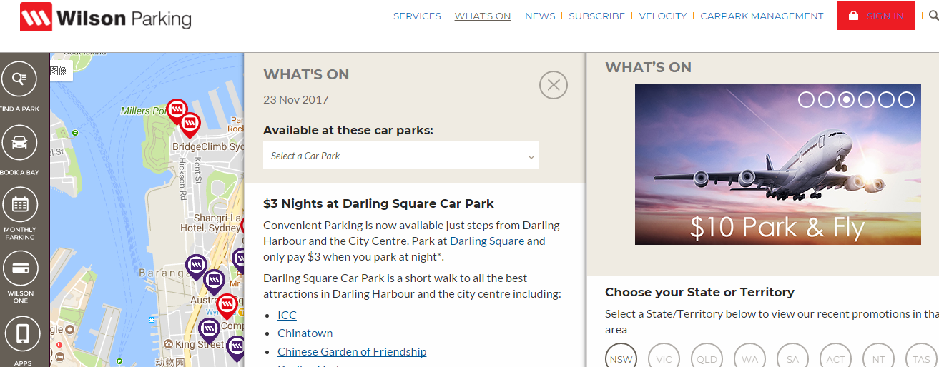This screenshot has width=939, height=367.
Task: Click '$3 Nights at Darling Square Car Park' heading
Action: click(378, 203)
